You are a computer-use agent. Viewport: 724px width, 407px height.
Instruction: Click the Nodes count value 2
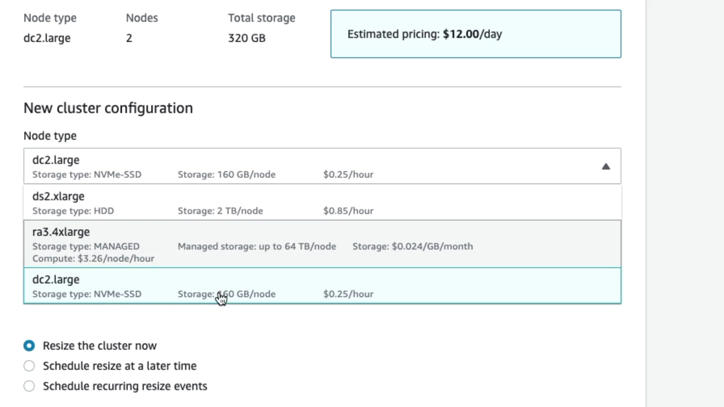click(129, 38)
